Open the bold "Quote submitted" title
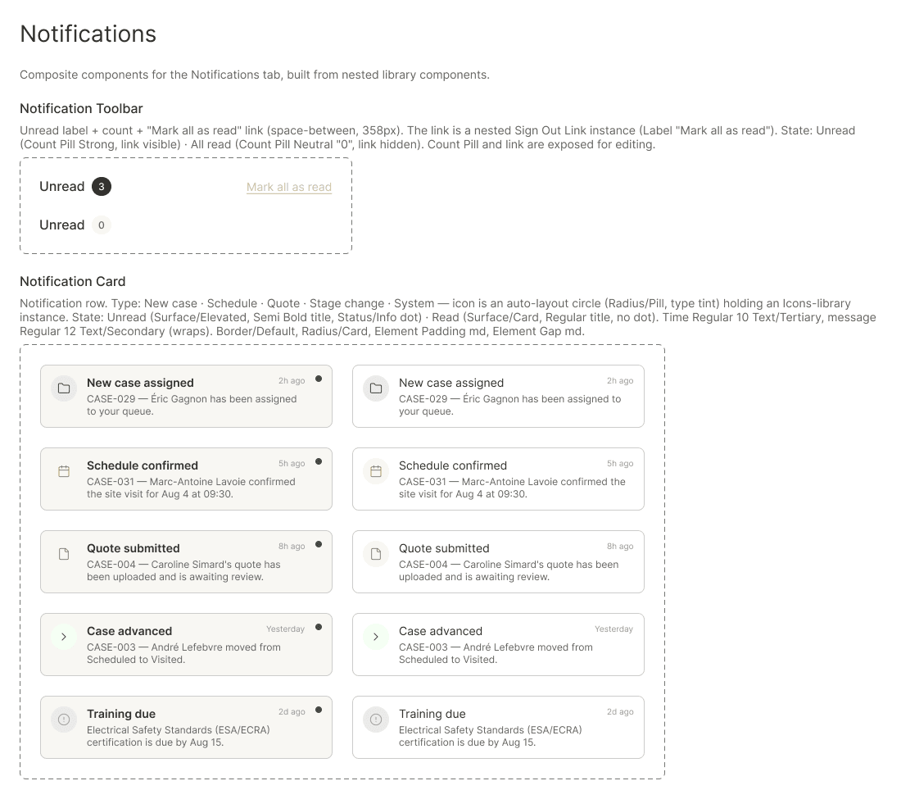The width and height of the screenshot is (901, 799). [134, 548]
